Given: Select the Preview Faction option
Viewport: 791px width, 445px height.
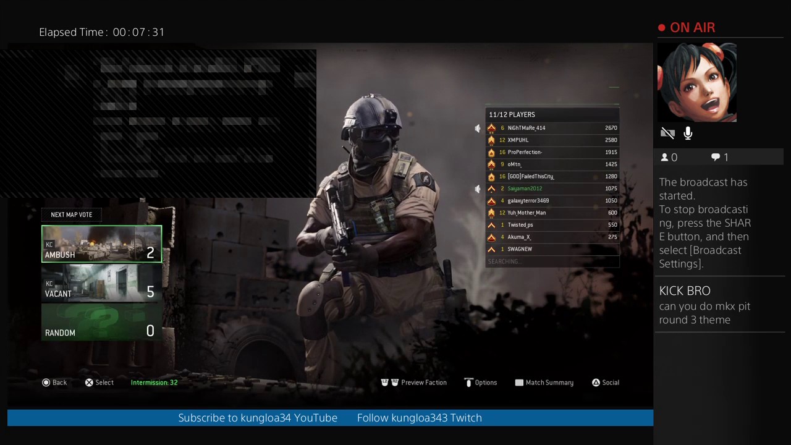Looking at the screenshot, I should (424, 382).
